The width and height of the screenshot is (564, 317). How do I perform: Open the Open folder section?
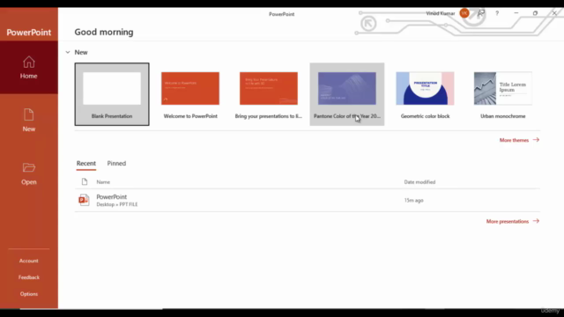click(x=29, y=173)
